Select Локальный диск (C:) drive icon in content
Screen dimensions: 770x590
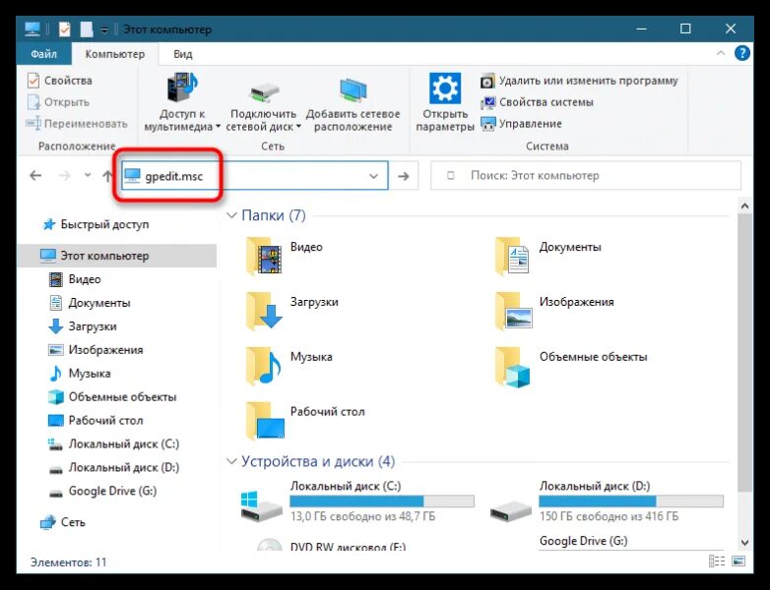click(x=262, y=506)
